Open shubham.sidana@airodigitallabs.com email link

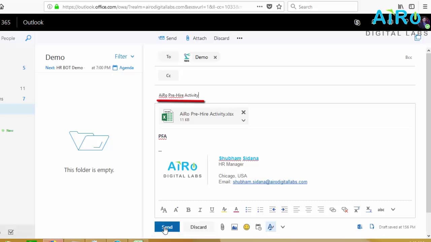(x=270, y=182)
